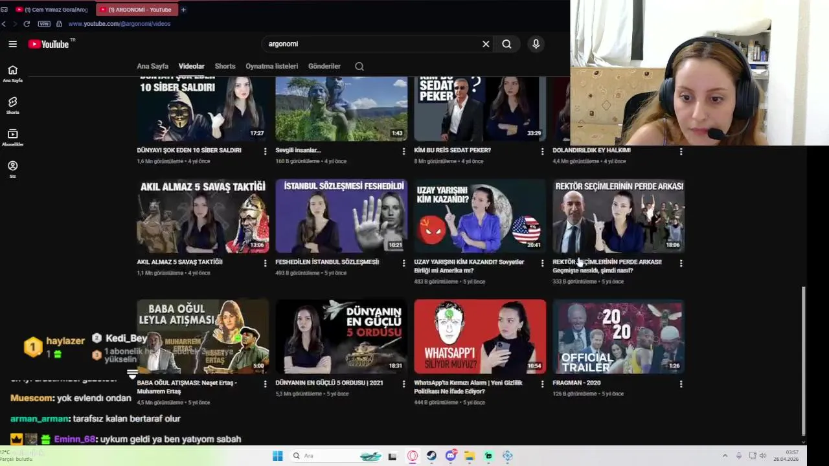Viewport: 829px width, 466px height.
Task: Open options for DÜNYANIN EN GÜÇLÜ 5 ORDUSU
Action: 403,384
